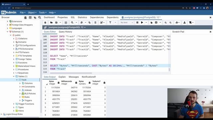
Task: Open the No limit rows dropdown
Action: coord(126,23)
